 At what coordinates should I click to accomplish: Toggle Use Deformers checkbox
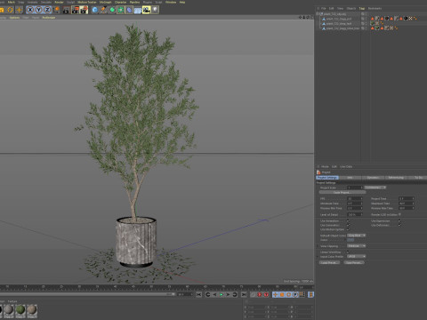click(399, 225)
